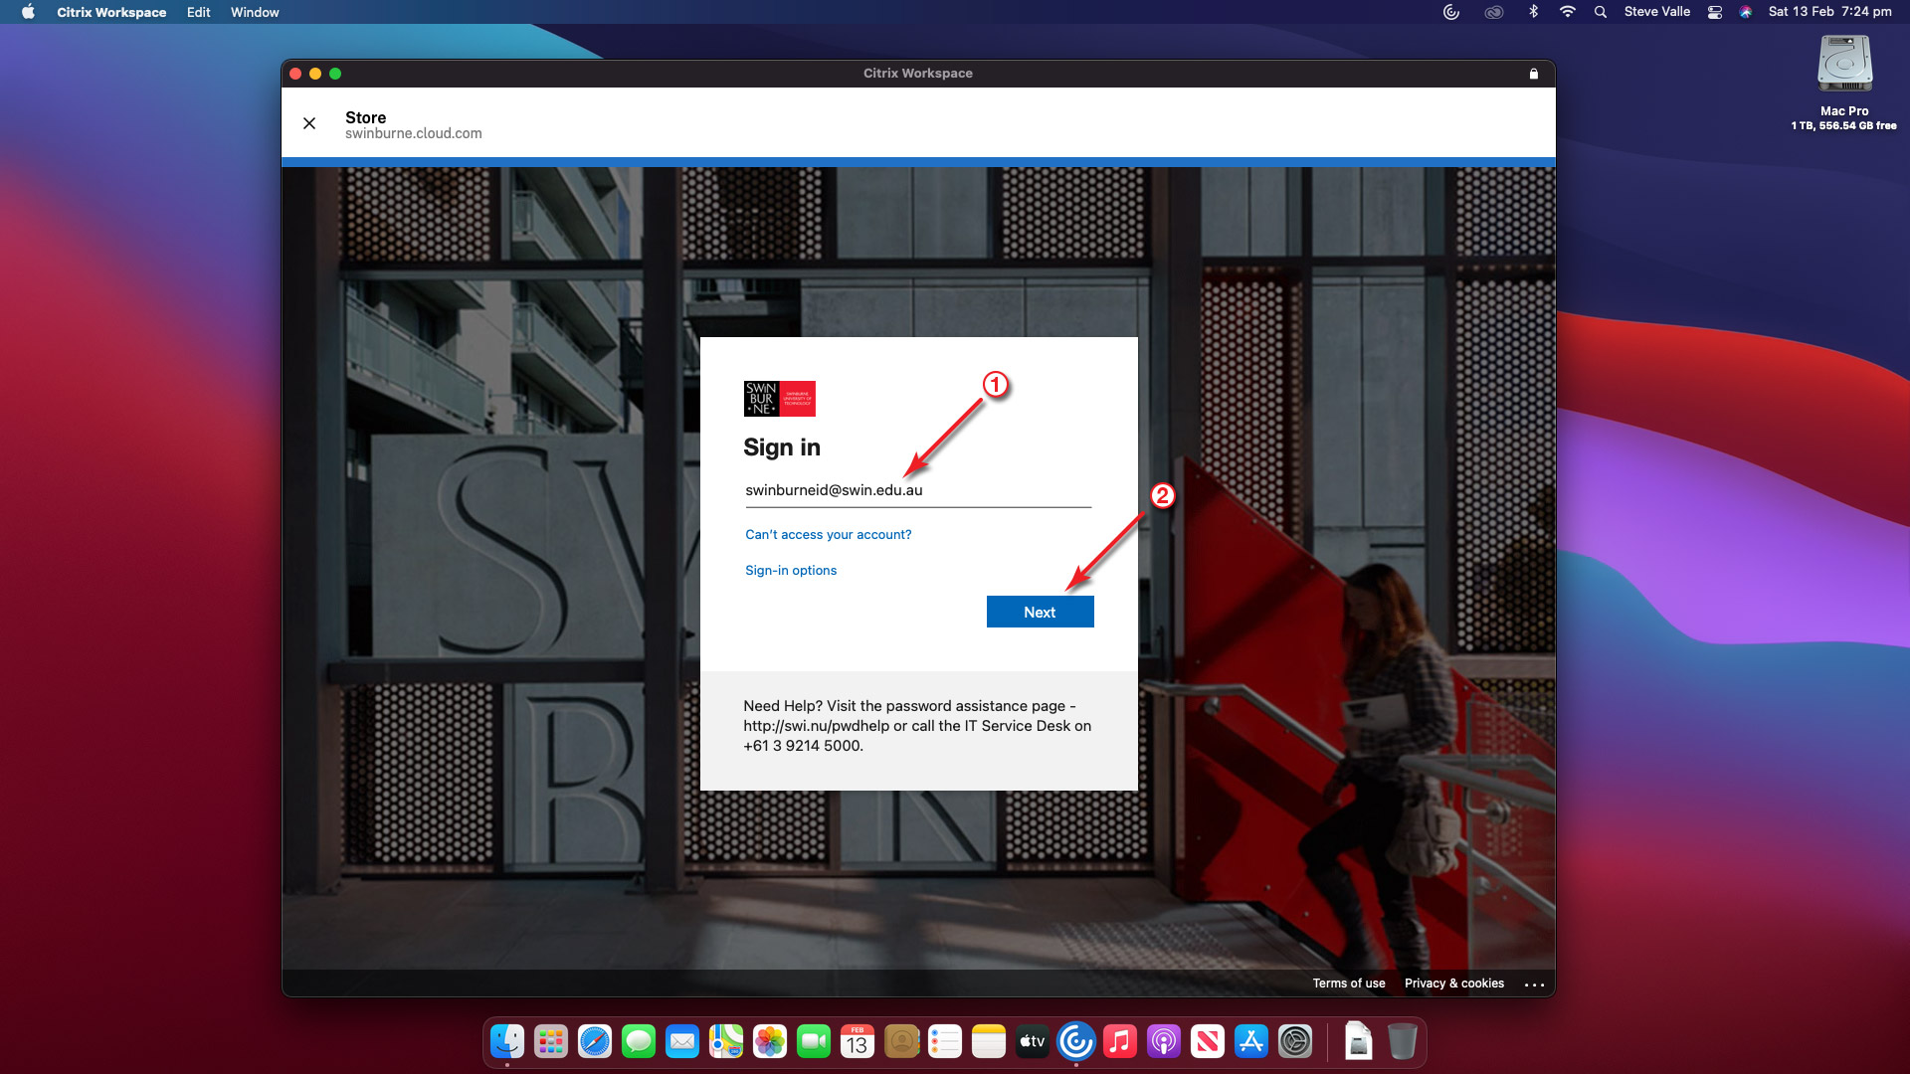Screen dimensions: 1910x1074
Task: Expand the three-dots more options menu
Action: (x=1534, y=984)
